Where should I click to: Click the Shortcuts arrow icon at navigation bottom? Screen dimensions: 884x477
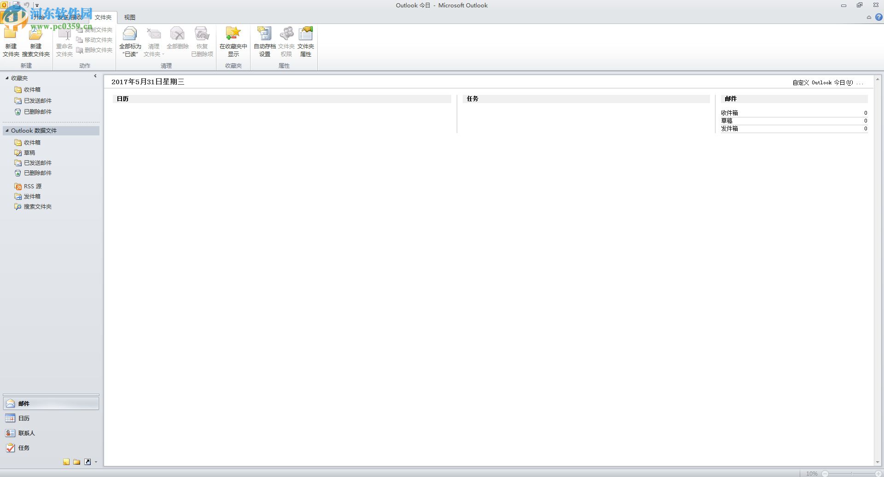tap(87, 462)
